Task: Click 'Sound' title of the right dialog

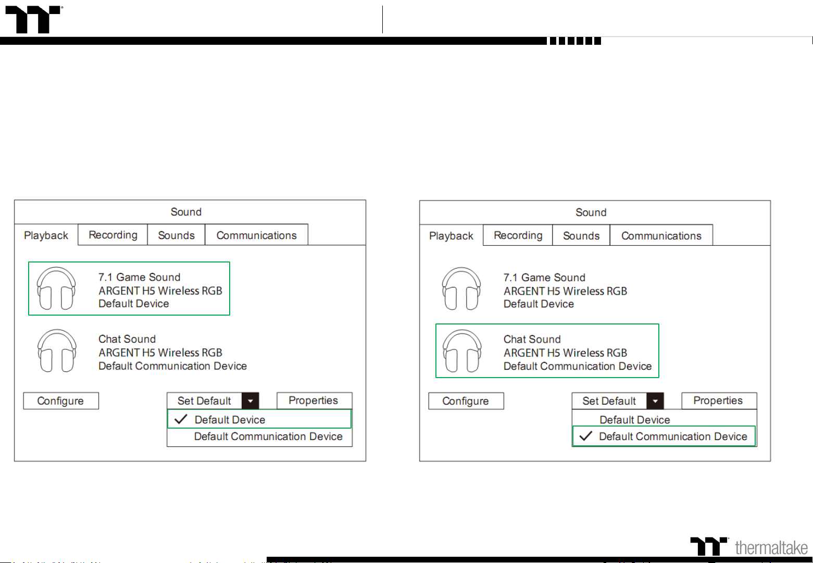Action: [x=591, y=212]
